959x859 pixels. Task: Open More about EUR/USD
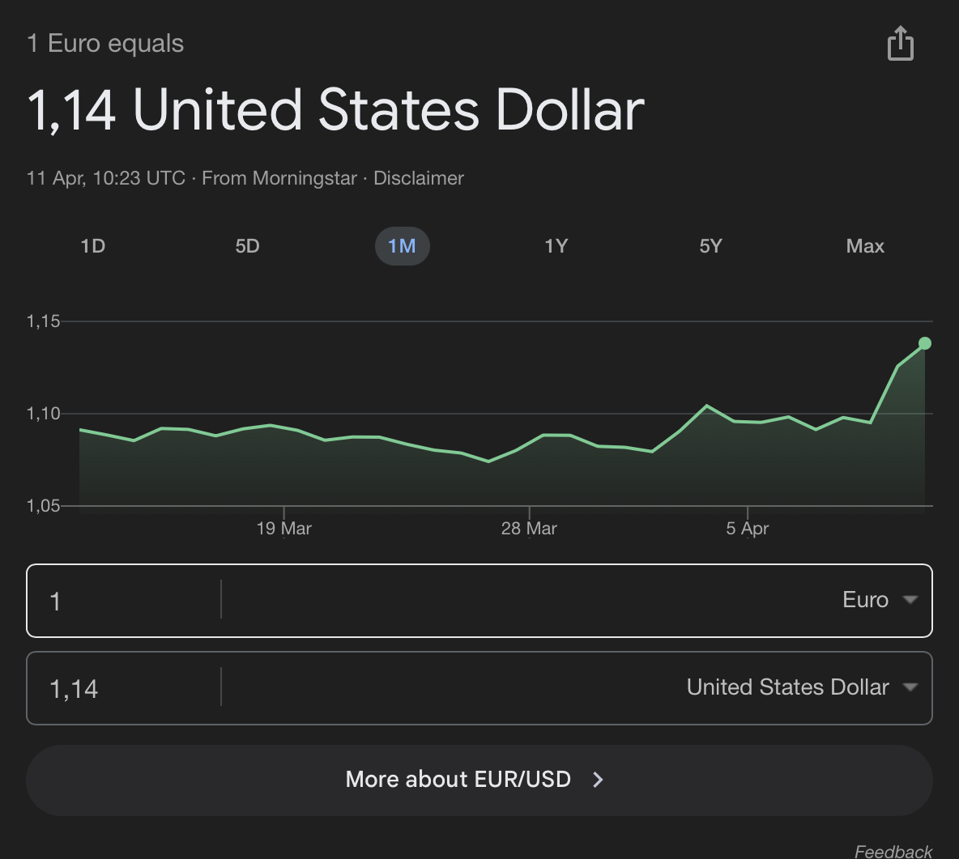click(479, 780)
